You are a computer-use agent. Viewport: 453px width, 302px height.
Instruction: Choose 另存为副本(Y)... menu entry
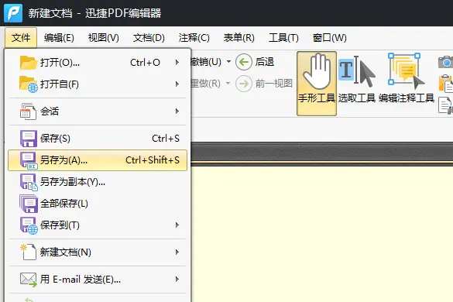coord(98,182)
